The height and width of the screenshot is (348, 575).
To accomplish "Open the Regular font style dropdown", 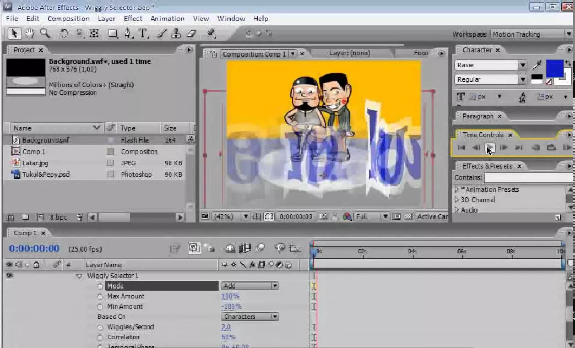I will (x=523, y=80).
